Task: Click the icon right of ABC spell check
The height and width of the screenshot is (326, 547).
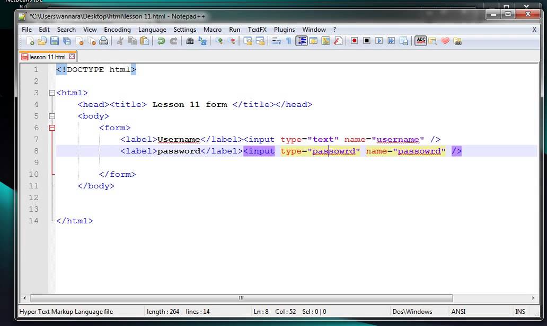Action: tap(433, 41)
